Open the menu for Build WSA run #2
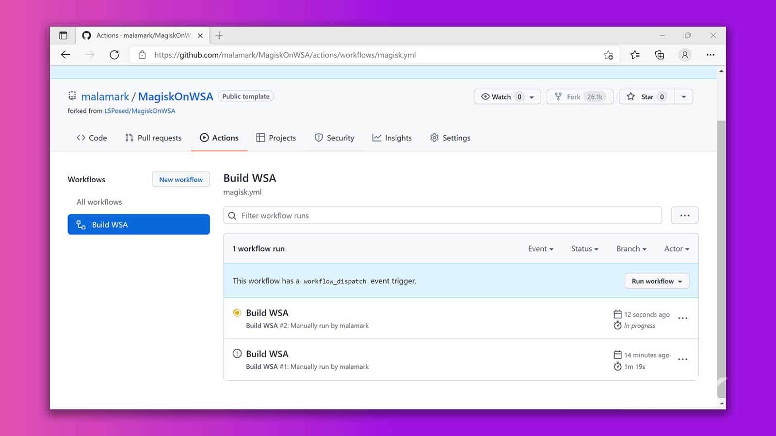The width and height of the screenshot is (776, 436). (682, 318)
